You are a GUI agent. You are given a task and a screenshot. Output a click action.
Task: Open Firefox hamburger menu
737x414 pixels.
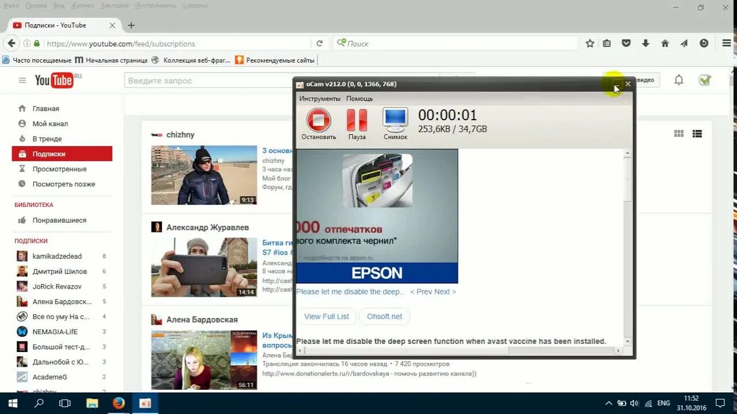[727, 44]
